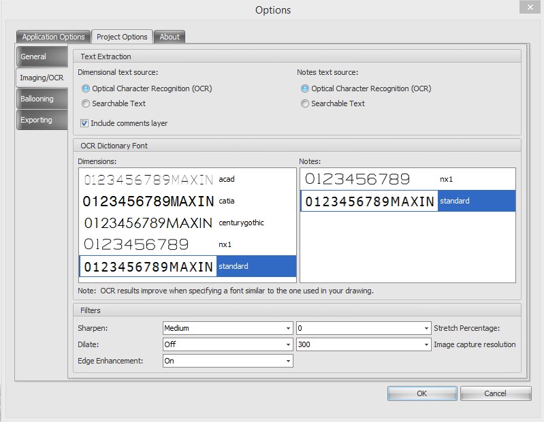Toggle Include comments layer checkbox
This screenshot has width=544, height=422.
pyautogui.click(x=85, y=123)
